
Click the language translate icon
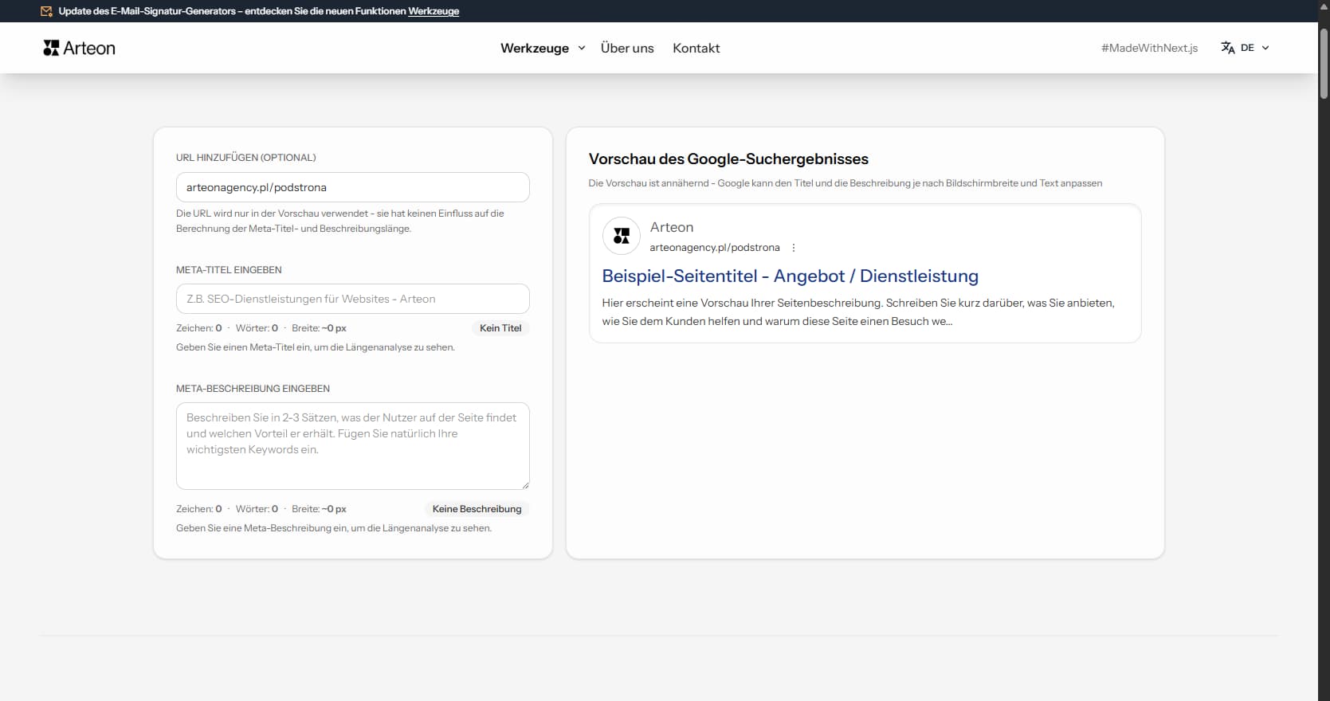[1228, 48]
